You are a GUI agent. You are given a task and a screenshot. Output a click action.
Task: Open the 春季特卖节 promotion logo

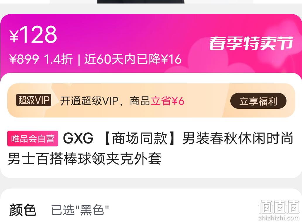click(251, 43)
